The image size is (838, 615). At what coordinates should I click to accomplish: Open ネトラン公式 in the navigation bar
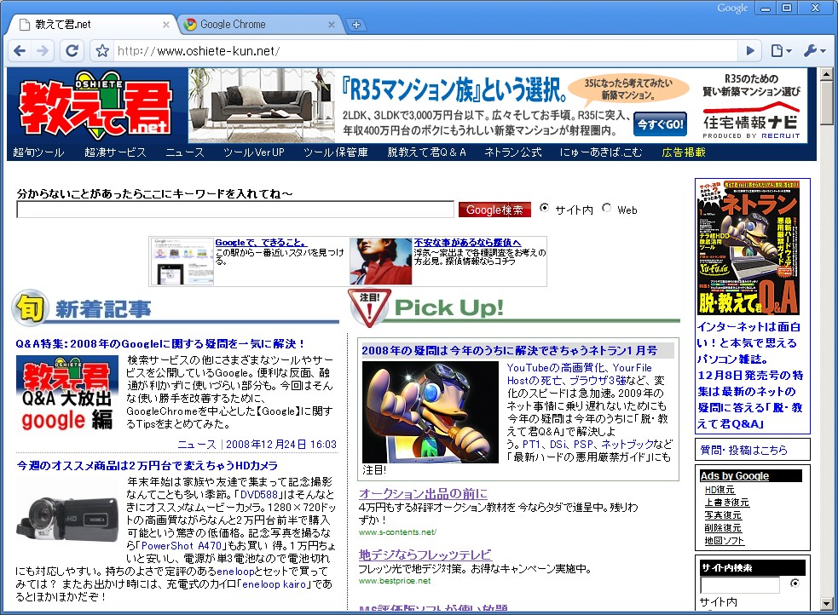(513, 152)
